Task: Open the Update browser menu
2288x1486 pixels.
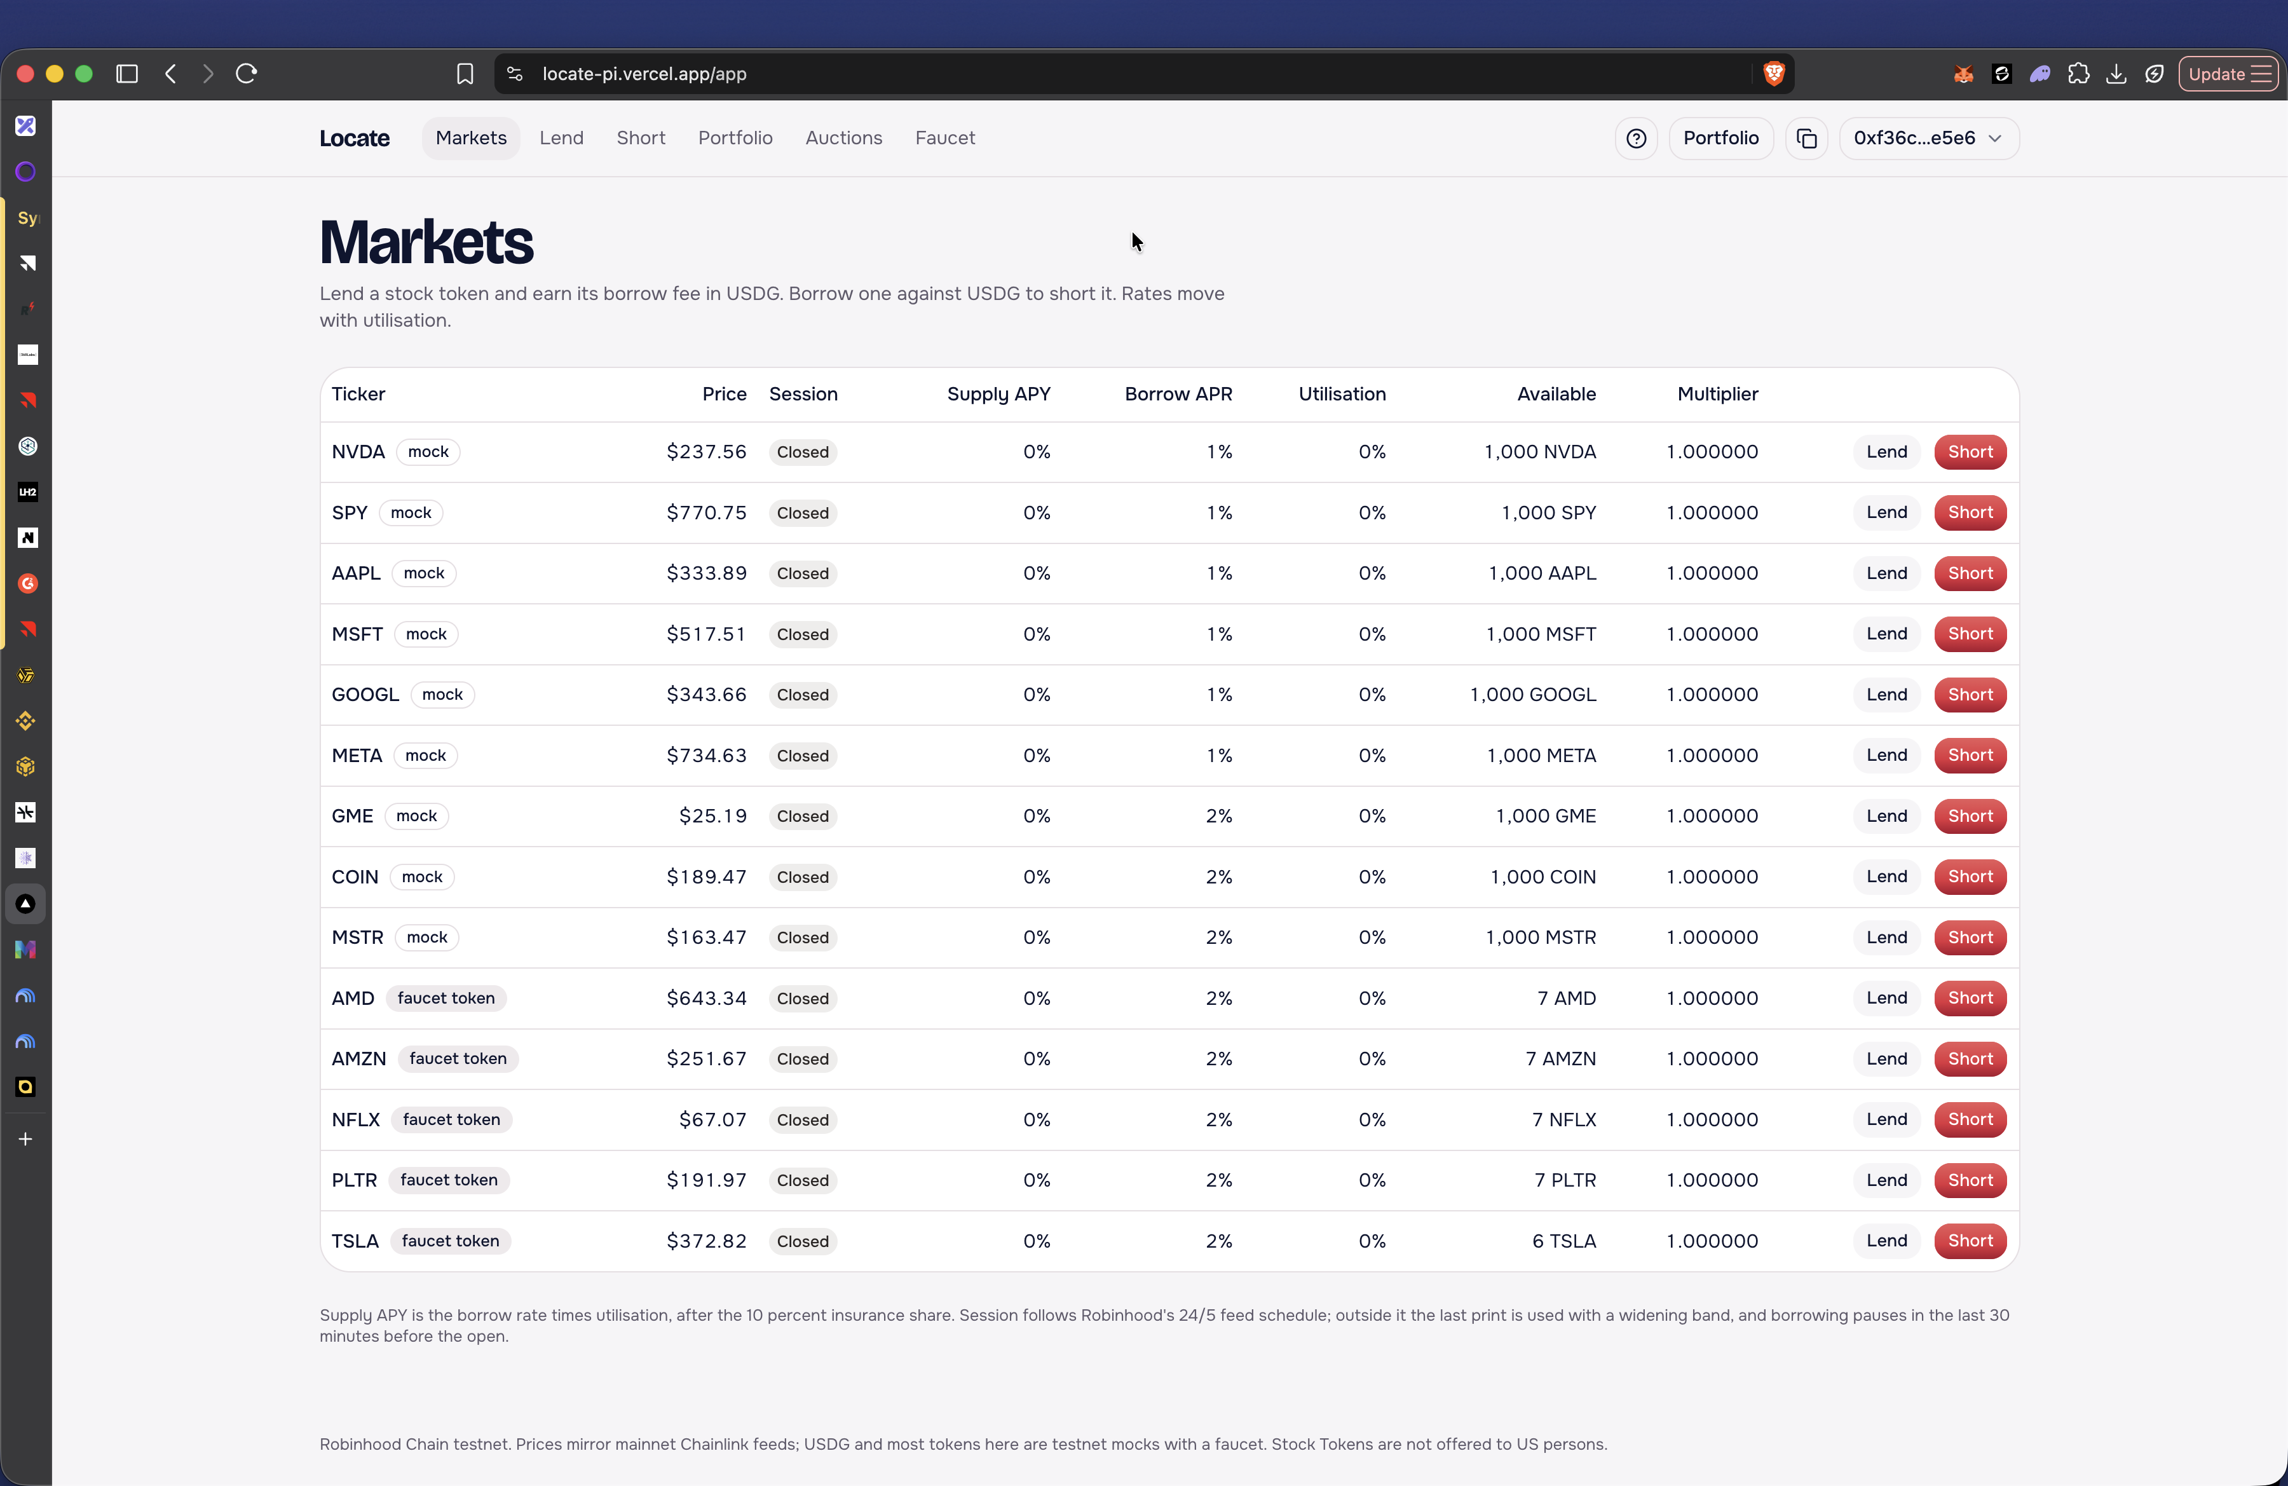Action: 2228,74
